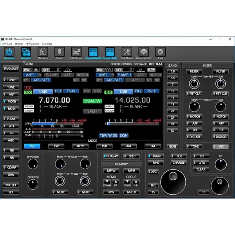Click the CW PITCH knob
Viewport: 235px width, 235px height.
click(x=33, y=184)
